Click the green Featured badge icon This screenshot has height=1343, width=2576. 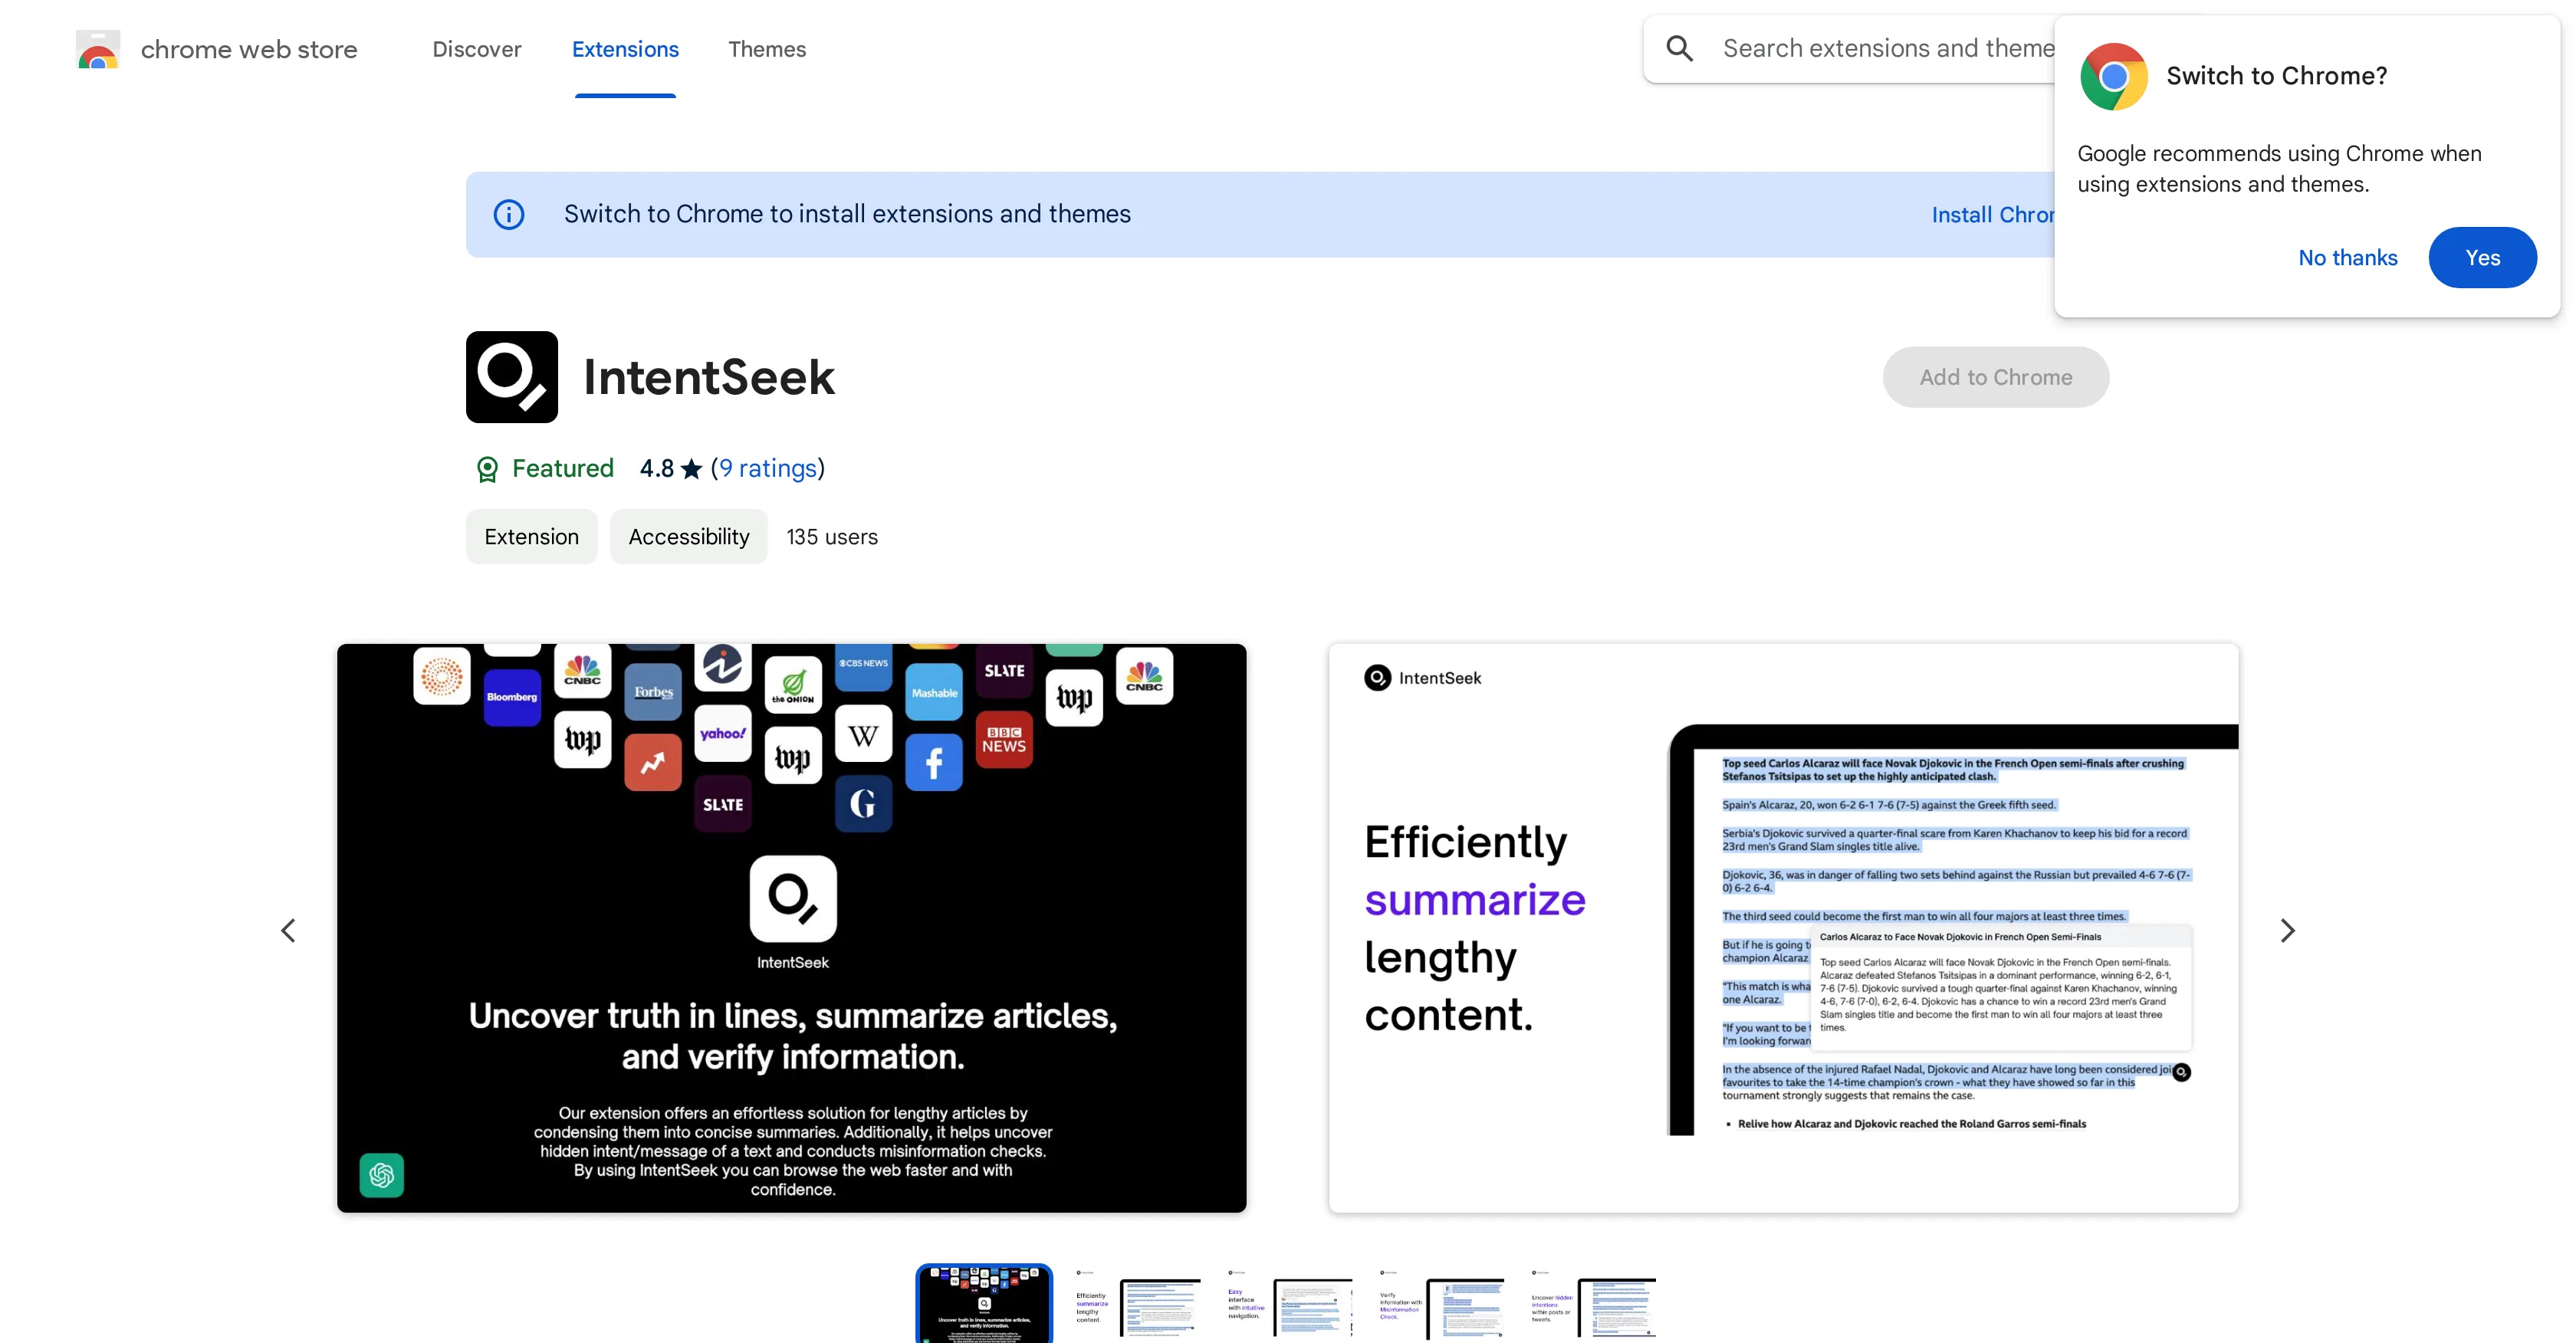pos(487,468)
